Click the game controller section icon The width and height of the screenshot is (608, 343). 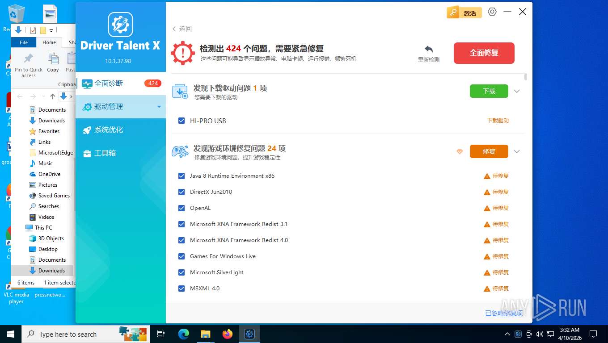(x=180, y=151)
